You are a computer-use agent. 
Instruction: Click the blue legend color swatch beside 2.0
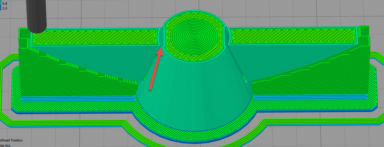point(1,8)
